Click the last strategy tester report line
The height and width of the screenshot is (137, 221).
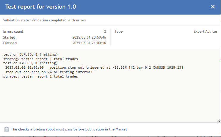[x=40, y=76]
